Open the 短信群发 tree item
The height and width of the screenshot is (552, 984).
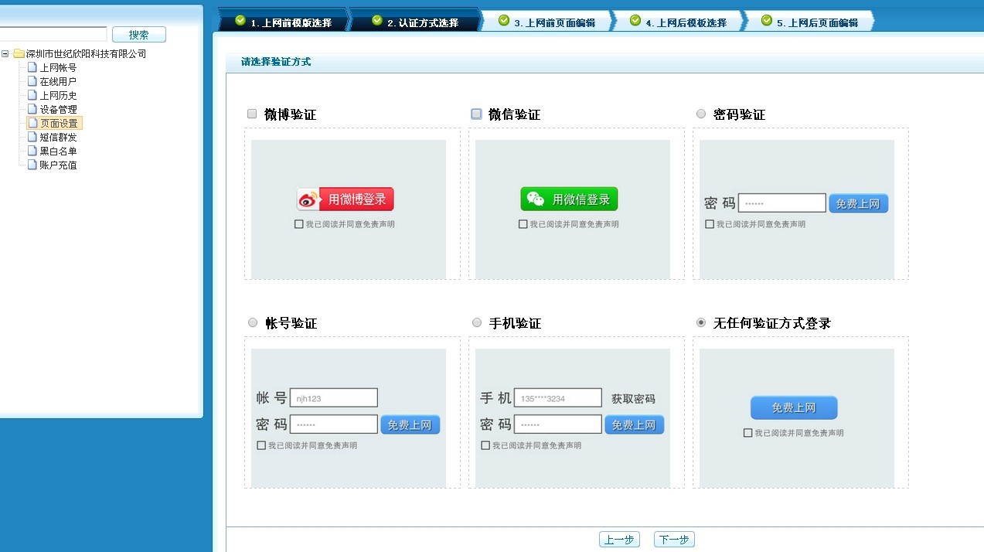[x=58, y=137]
